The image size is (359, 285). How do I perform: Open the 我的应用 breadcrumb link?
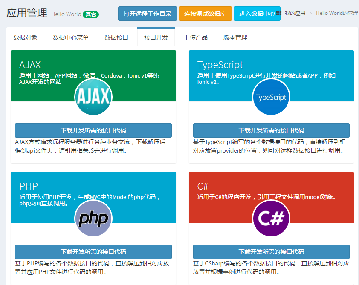(295, 13)
